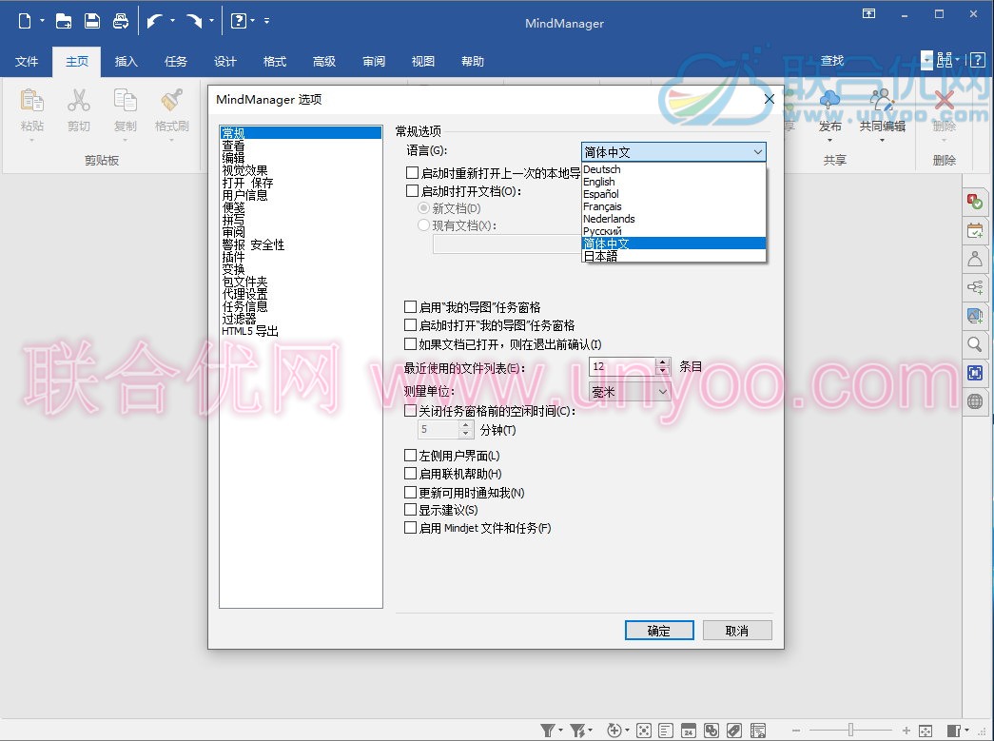Open the Paste dropdown arrow

(x=31, y=141)
